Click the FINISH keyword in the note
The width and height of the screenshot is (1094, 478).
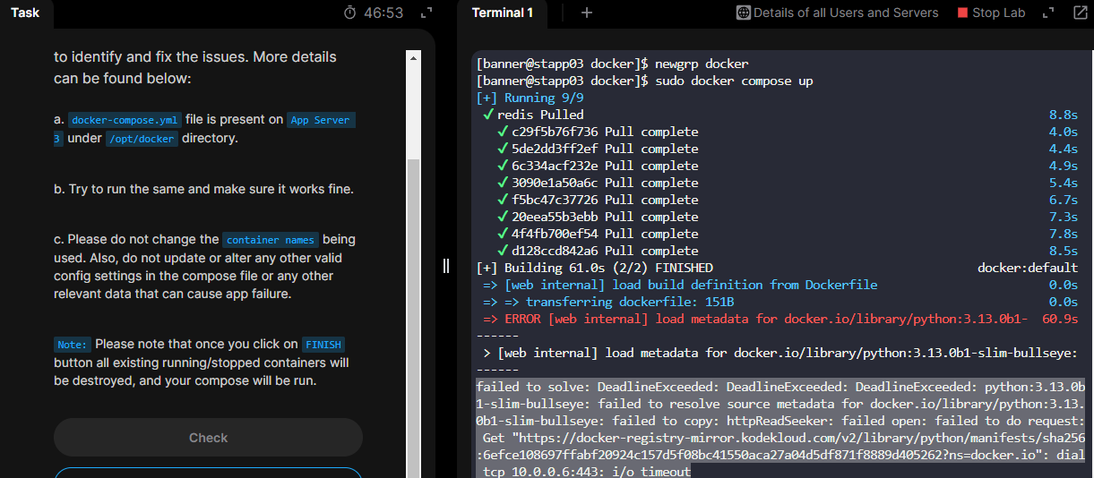pyautogui.click(x=323, y=345)
